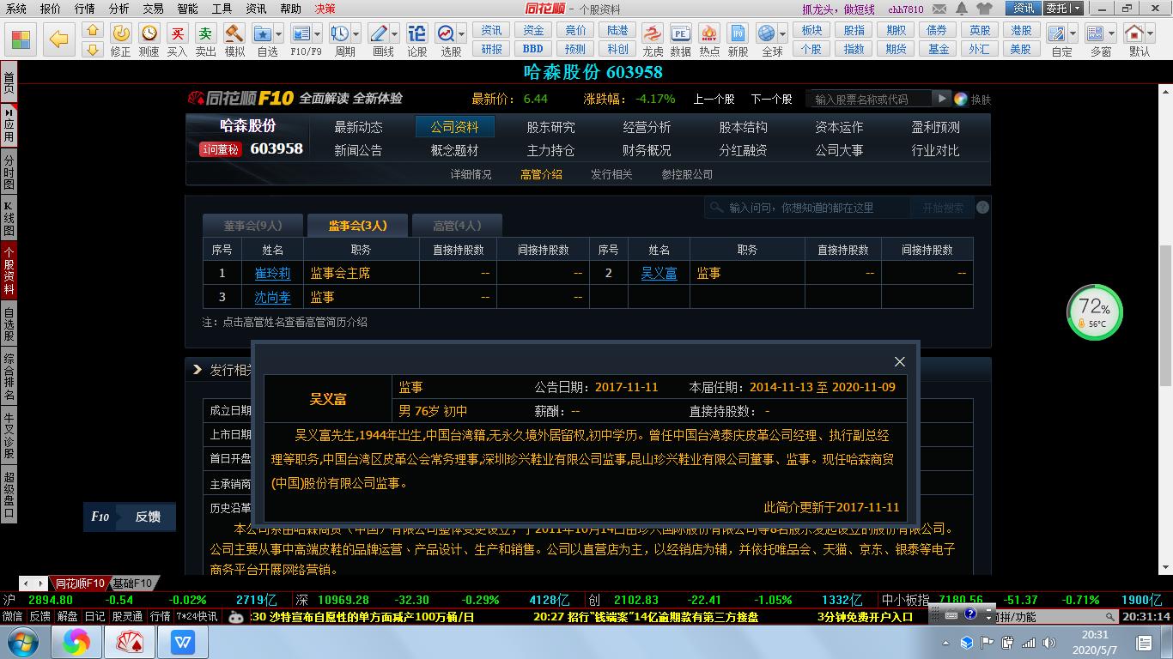This screenshot has width=1173, height=659.
Task: Open the 系统 menu
Action: coord(15,9)
